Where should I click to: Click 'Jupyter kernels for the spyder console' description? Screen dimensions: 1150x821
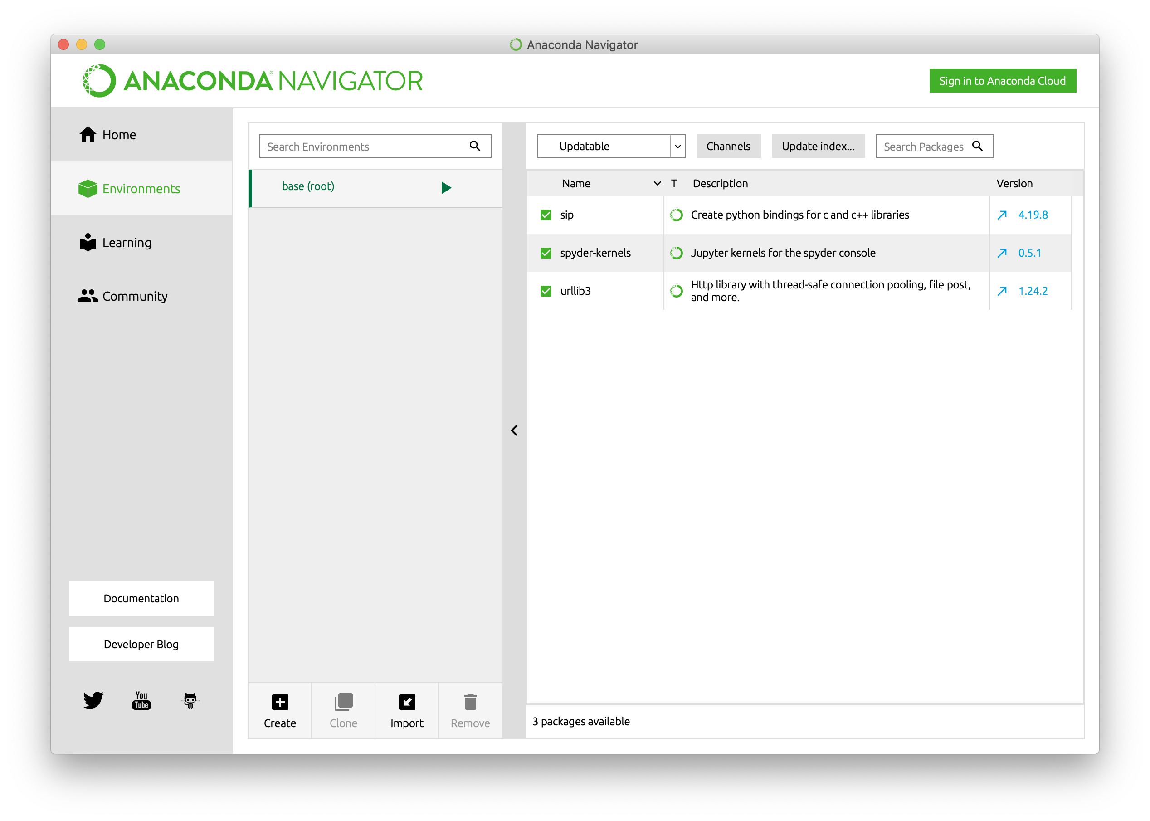(783, 253)
